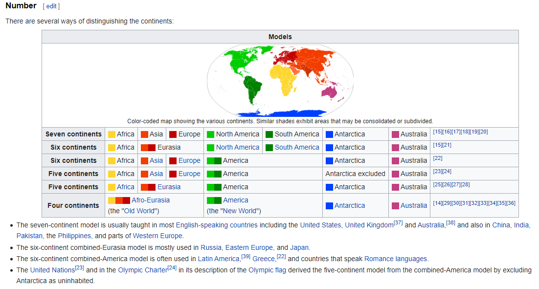Image resolution: width=539 pixels, height=289 pixels.
Task: Click the blue Antarctica swatch in Four continents row
Action: (329, 206)
